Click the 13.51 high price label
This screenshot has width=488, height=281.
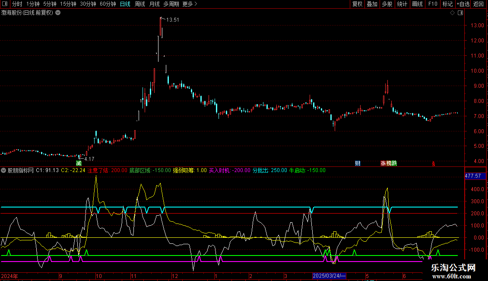point(173,20)
